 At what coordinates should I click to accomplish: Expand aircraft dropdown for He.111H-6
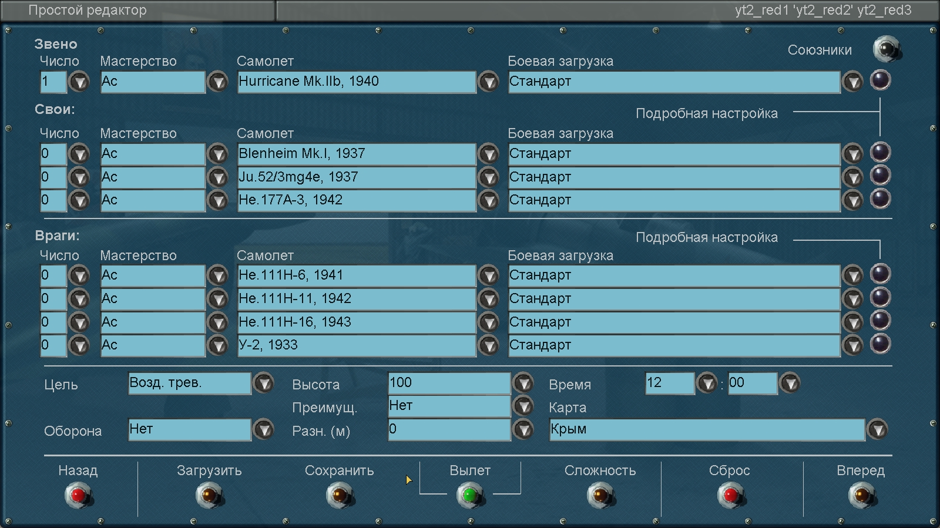click(488, 275)
